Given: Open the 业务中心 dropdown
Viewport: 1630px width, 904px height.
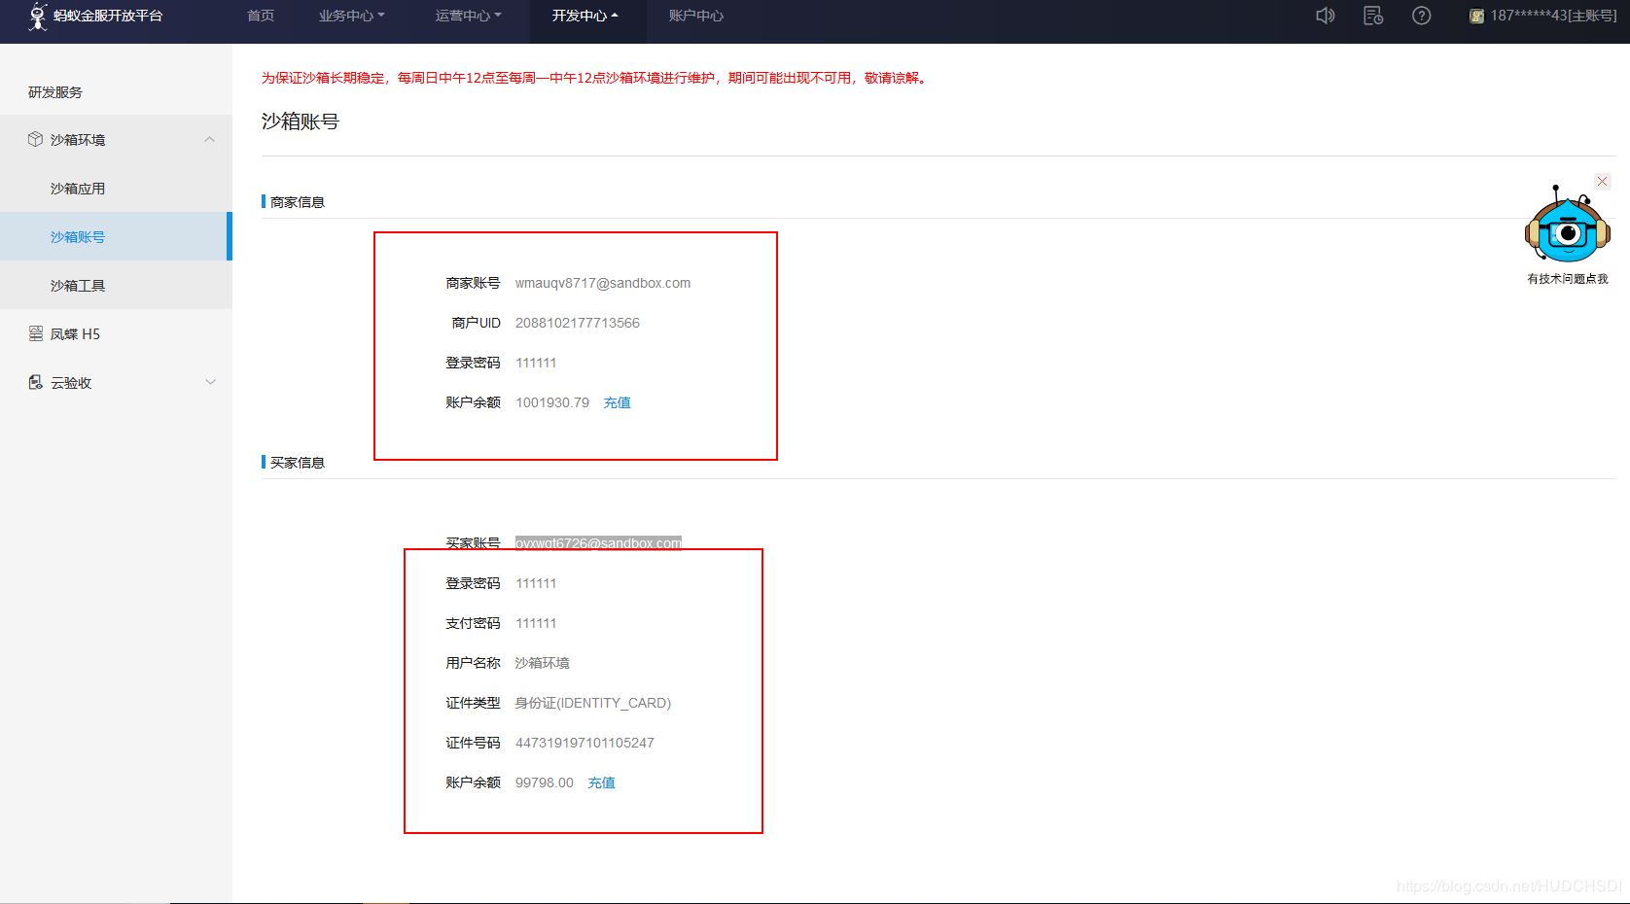Looking at the screenshot, I should tap(351, 15).
